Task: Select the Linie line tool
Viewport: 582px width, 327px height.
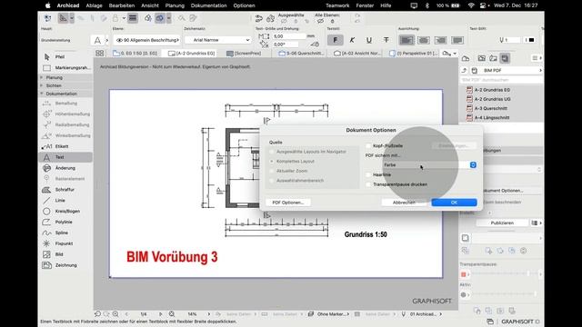Action: click(x=65, y=200)
